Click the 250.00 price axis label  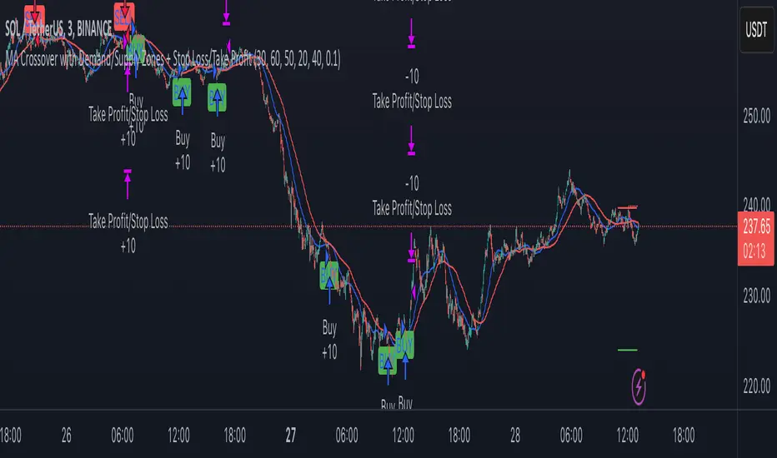pyautogui.click(x=757, y=117)
